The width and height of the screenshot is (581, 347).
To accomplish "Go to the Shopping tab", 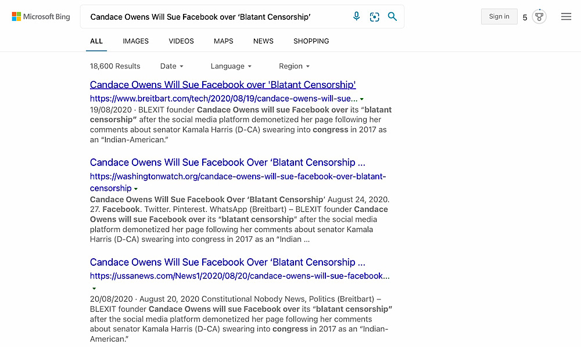I will pos(311,41).
